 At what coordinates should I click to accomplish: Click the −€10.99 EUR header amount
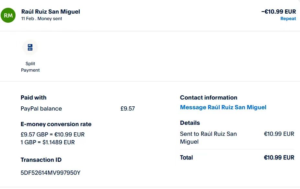[x=278, y=12]
